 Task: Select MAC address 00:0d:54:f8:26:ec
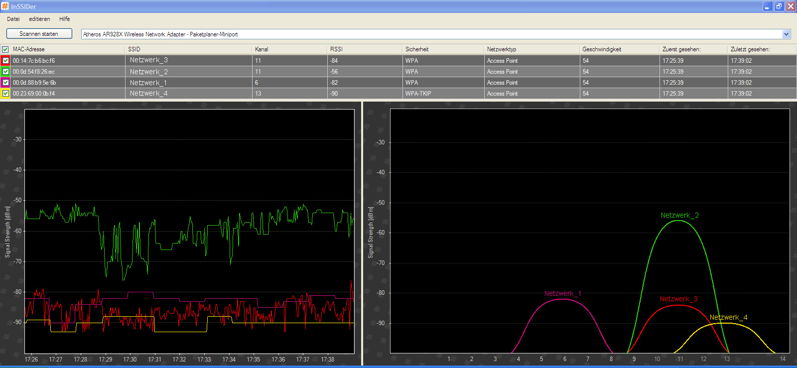[x=34, y=72]
